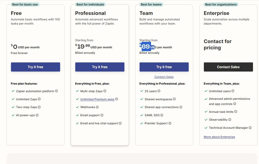Click info icon next to Zapier automation platform
Image resolution: width=259 pixels, height=164 pixels.
[x=56, y=91]
